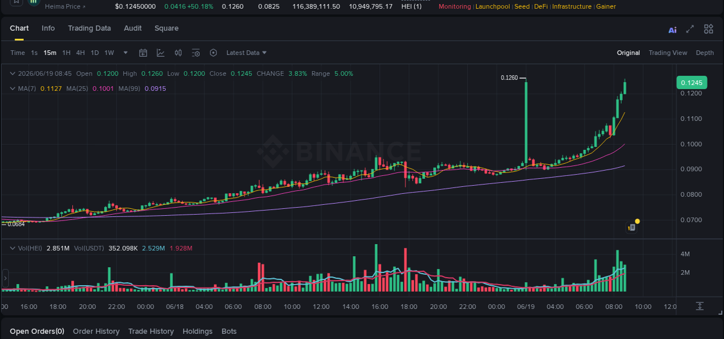Click the MA(7) value 0.1127
The width and height of the screenshot is (724, 339).
point(51,89)
